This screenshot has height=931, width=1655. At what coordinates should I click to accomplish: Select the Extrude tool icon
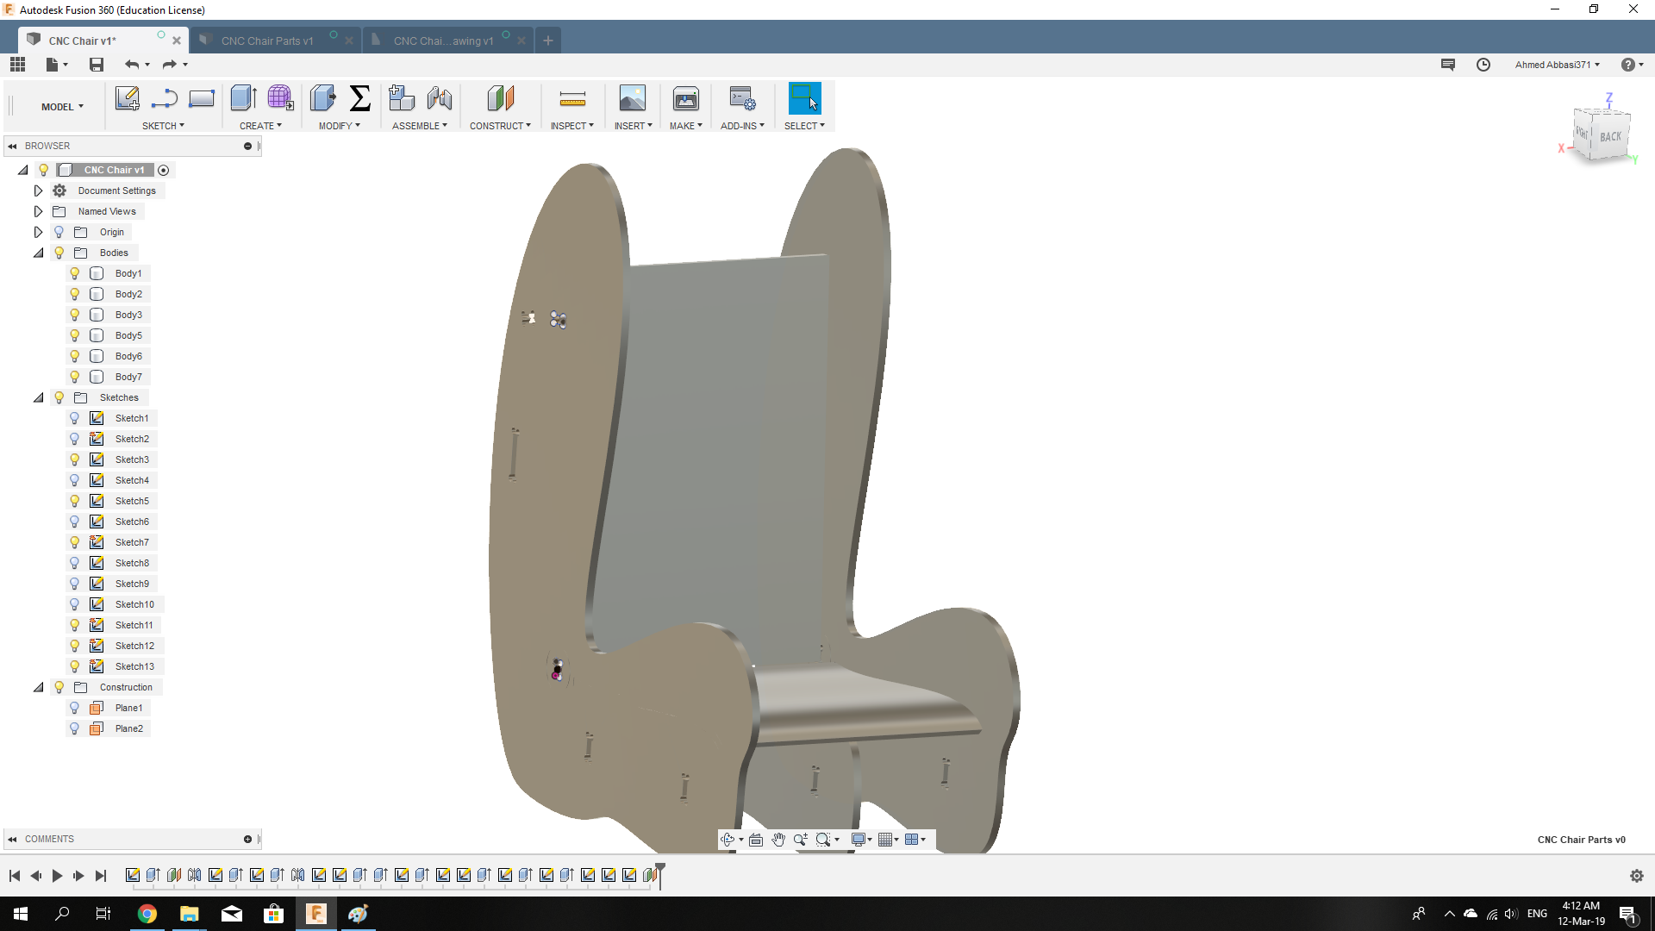[243, 98]
